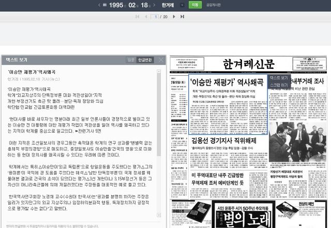Select the year 1995 field

[116, 5]
